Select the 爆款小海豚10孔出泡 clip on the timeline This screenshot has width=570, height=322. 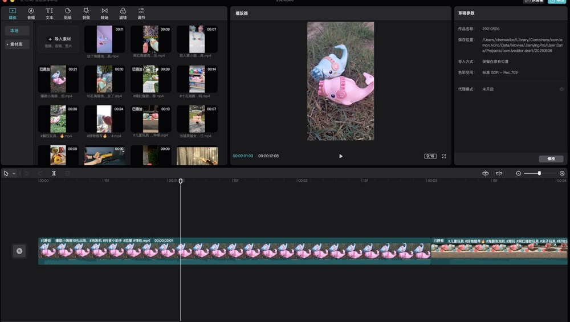click(234, 251)
